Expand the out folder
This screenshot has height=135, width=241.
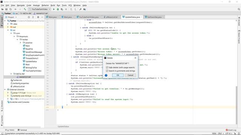pos(8,27)
